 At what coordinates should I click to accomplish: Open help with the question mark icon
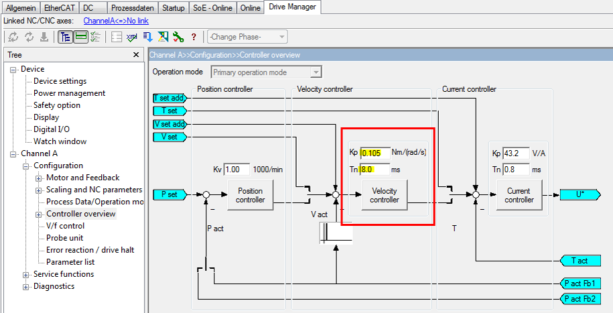(x=194, y=37)
